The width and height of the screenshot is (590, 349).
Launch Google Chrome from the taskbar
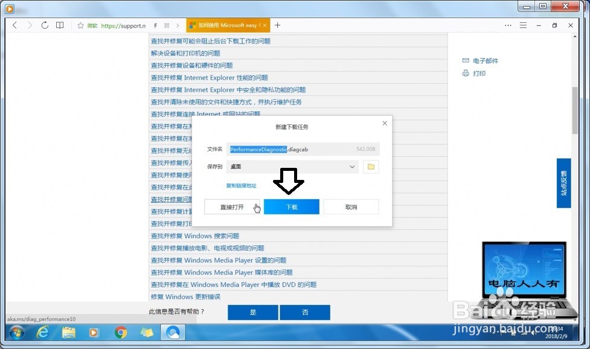point(120,333)
